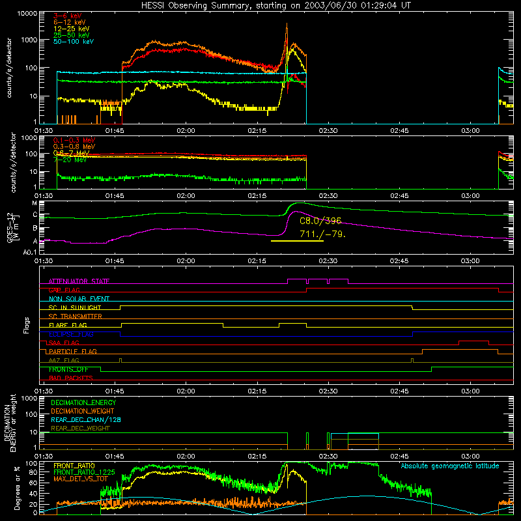521x521 pixels.
Task: Select the PARTICLE_FLAG label
Action: click(73, 352)
